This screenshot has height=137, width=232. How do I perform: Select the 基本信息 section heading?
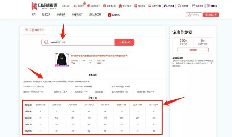(x=93, y=75)
